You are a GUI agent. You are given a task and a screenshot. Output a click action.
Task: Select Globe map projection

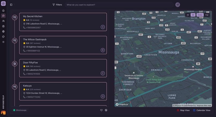pyautogui.click(x=200, y=15)
